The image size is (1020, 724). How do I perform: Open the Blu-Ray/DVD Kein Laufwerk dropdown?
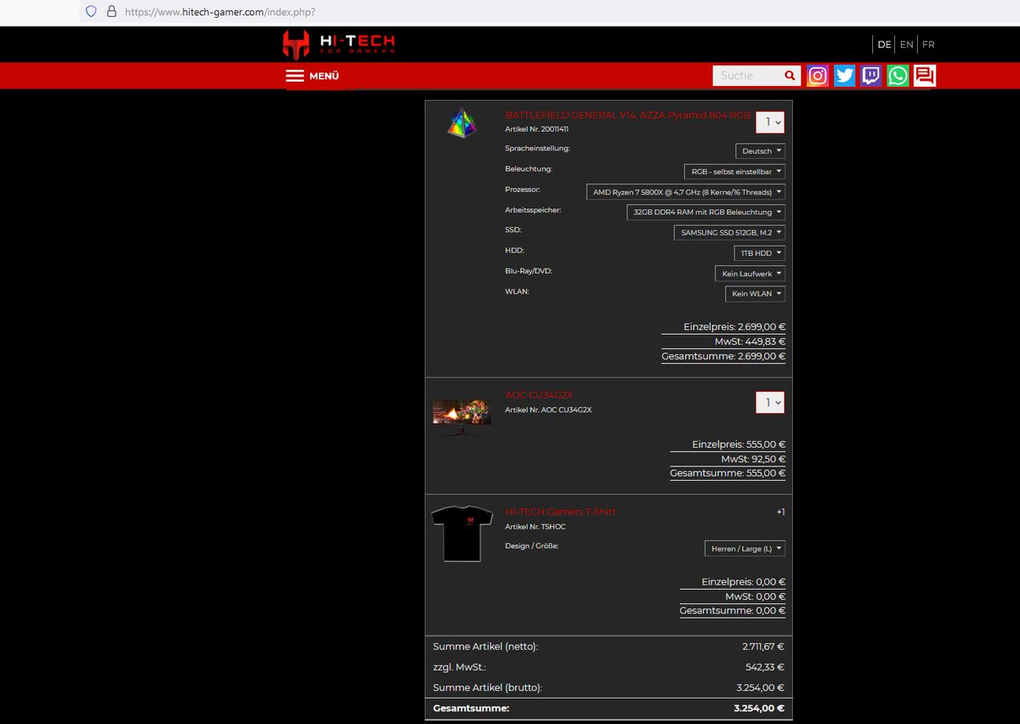750,274
